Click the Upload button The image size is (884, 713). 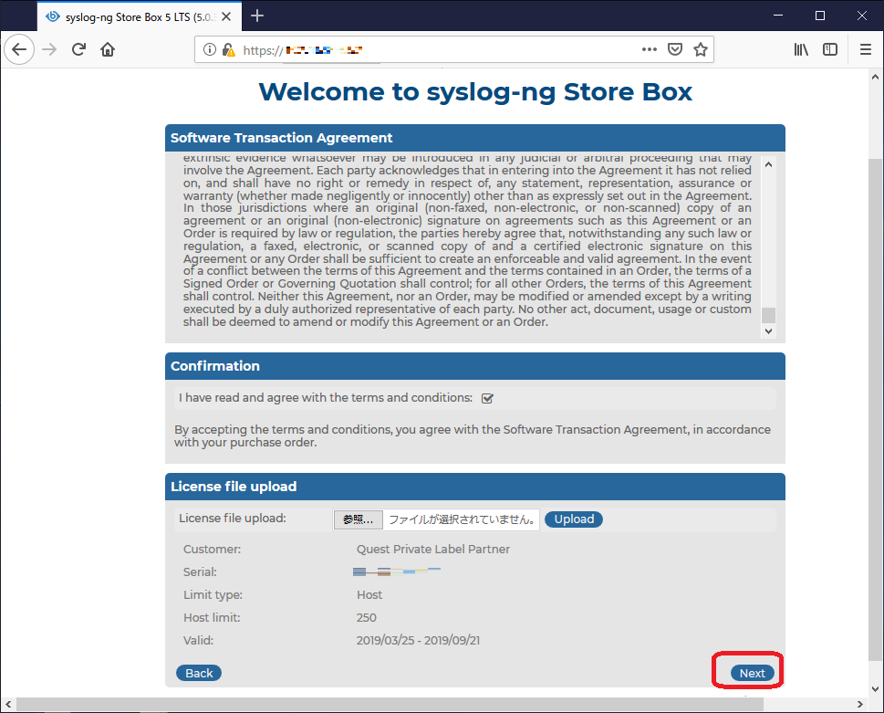pyautogui.click(x=574, y=519)
